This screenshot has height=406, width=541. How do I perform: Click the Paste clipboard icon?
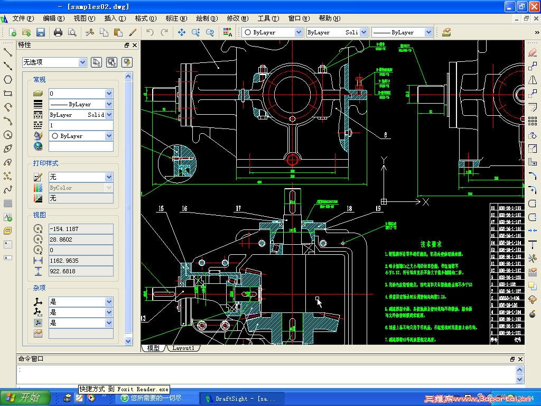coord(118,32)
